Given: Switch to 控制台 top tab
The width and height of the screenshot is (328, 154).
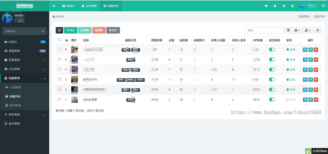Looking at the screenshot, I should point(68,6).
